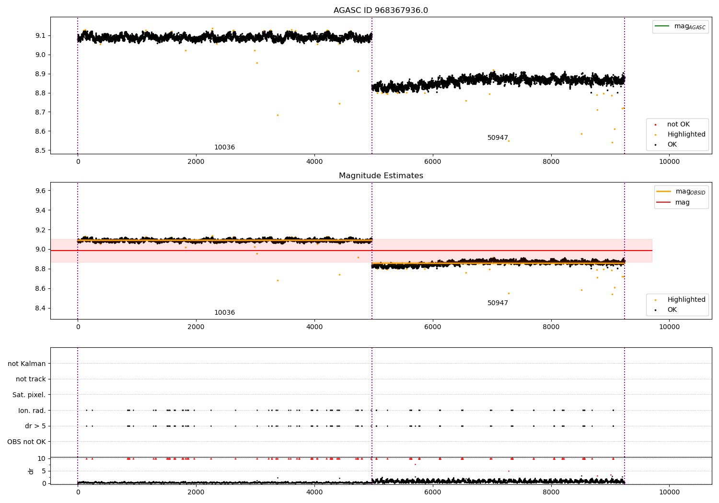
Task: Click the '9.6' y-tick in middle plot
Action: point(40,191)
